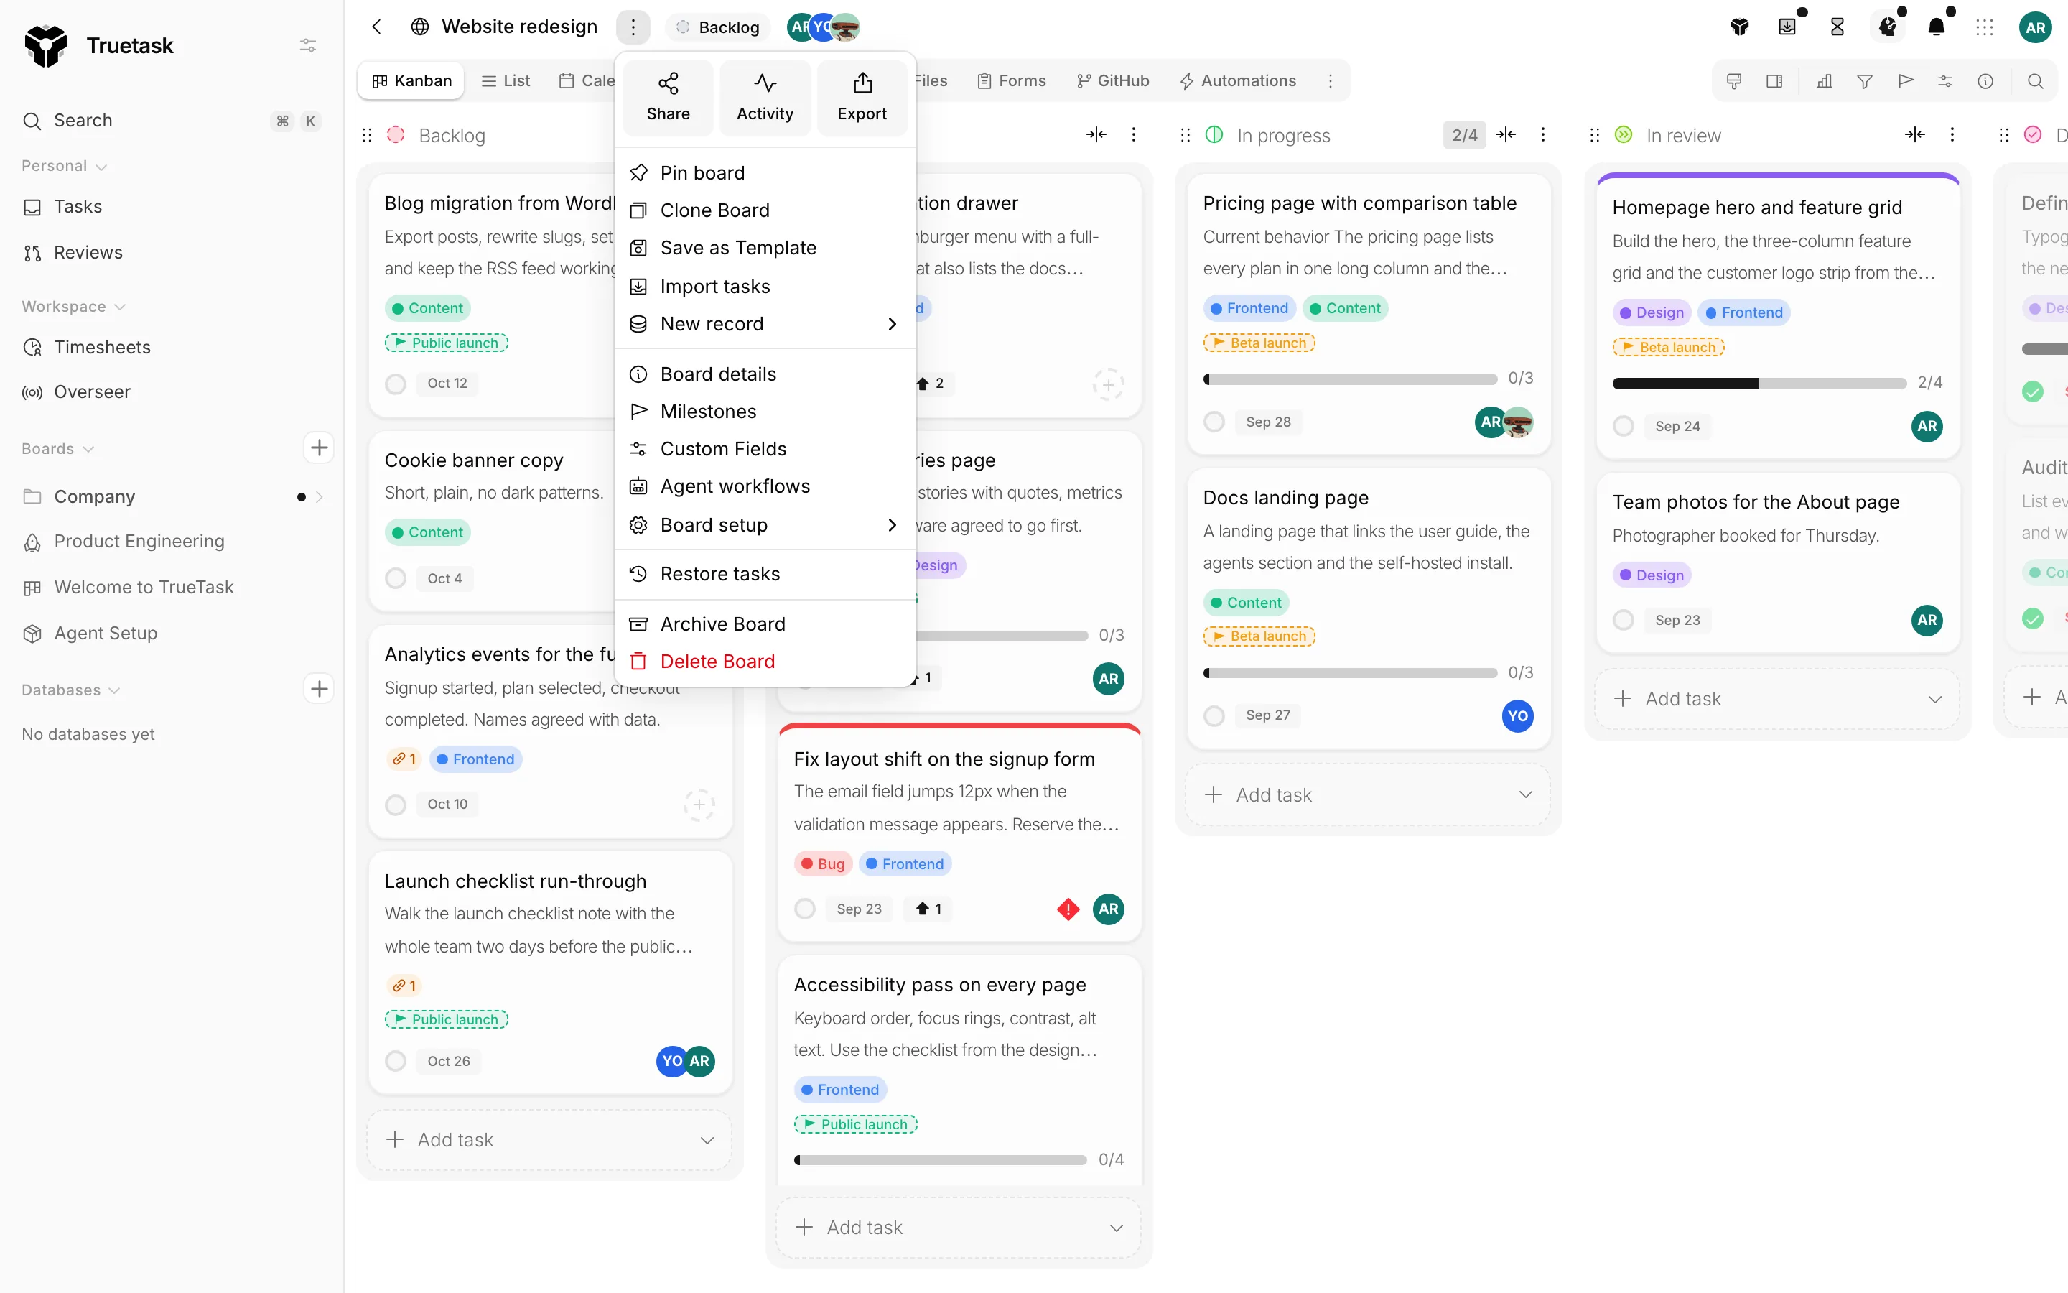Mark Team photos task complete
Viewport: 2068px width, 1293px height.
1623,620
